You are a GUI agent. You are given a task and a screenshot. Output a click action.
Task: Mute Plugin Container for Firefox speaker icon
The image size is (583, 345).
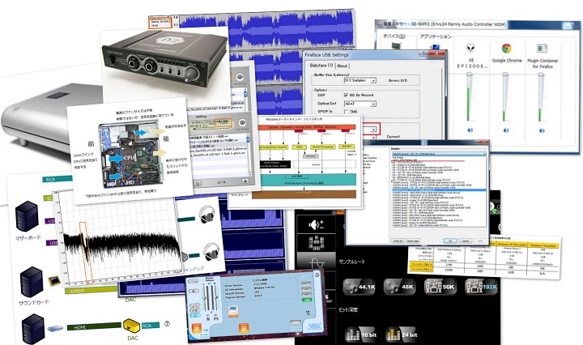click(x=542, y=130)
